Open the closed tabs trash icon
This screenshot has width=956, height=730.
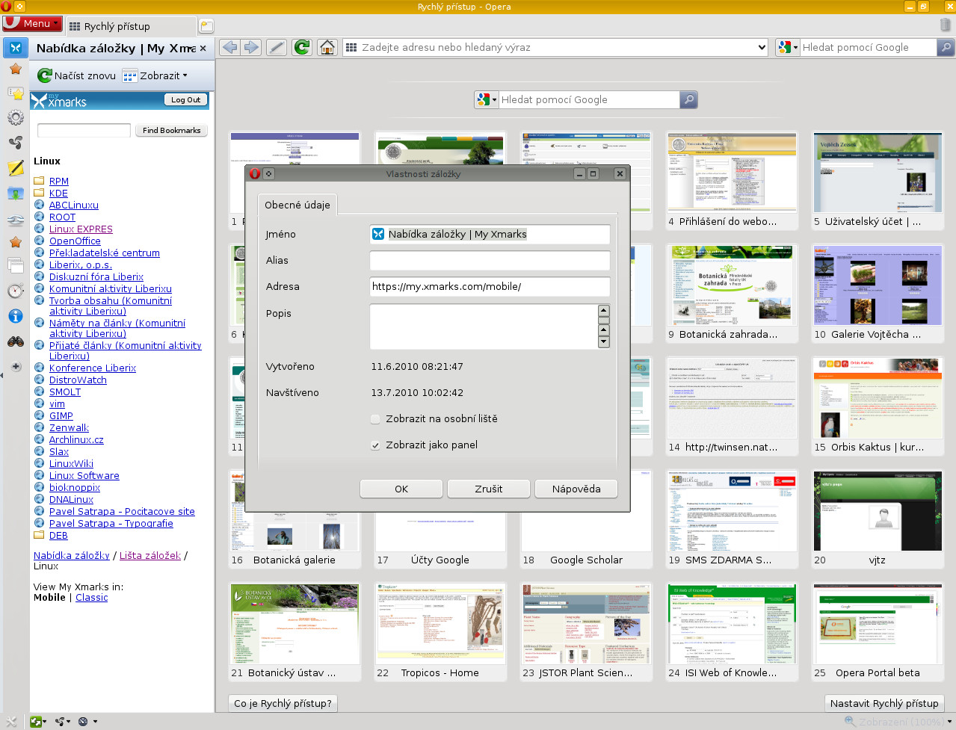coord(946,25)
